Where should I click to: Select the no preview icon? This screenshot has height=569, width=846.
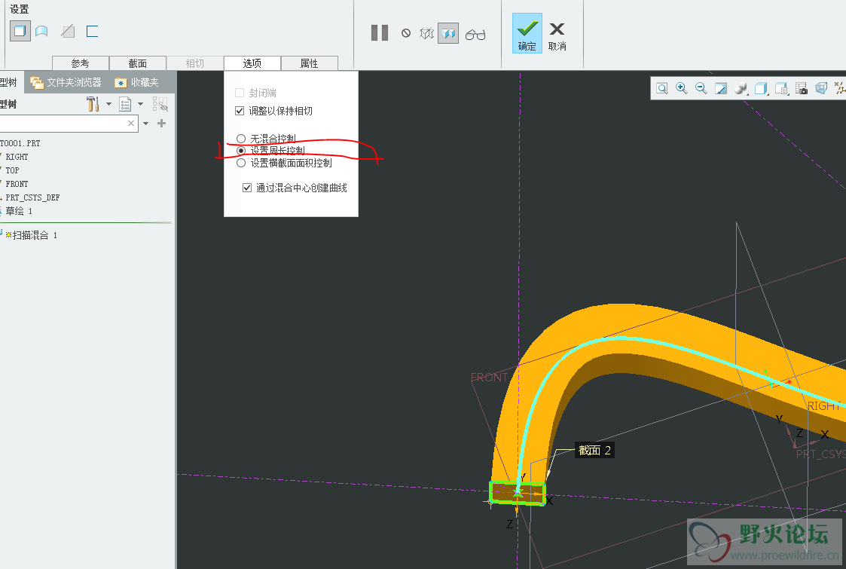406,33
